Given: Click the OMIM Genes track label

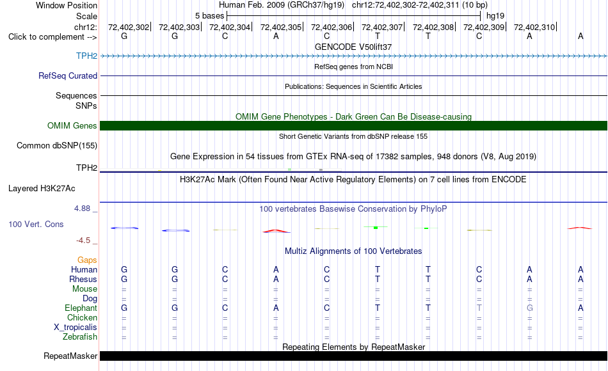Looking at the screenshot, I should (72, 125).
